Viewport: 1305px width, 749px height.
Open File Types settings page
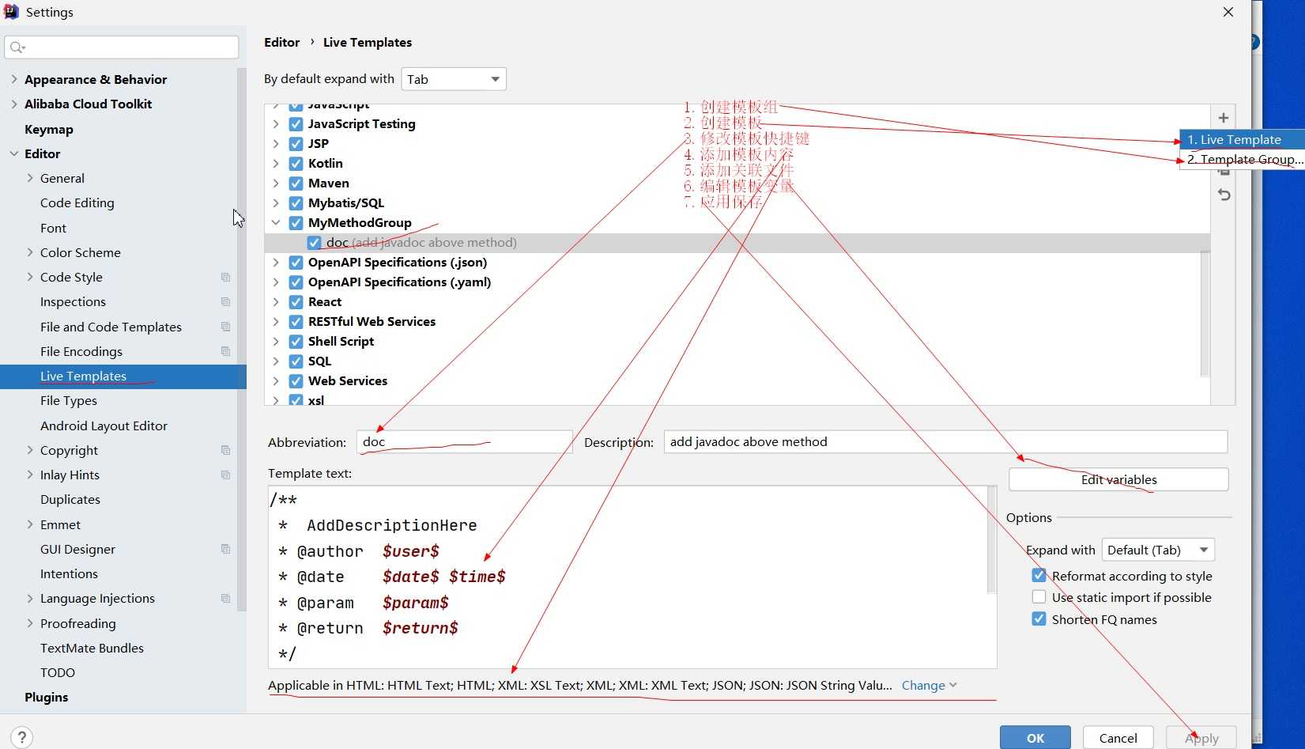click(x=69, y=401)
